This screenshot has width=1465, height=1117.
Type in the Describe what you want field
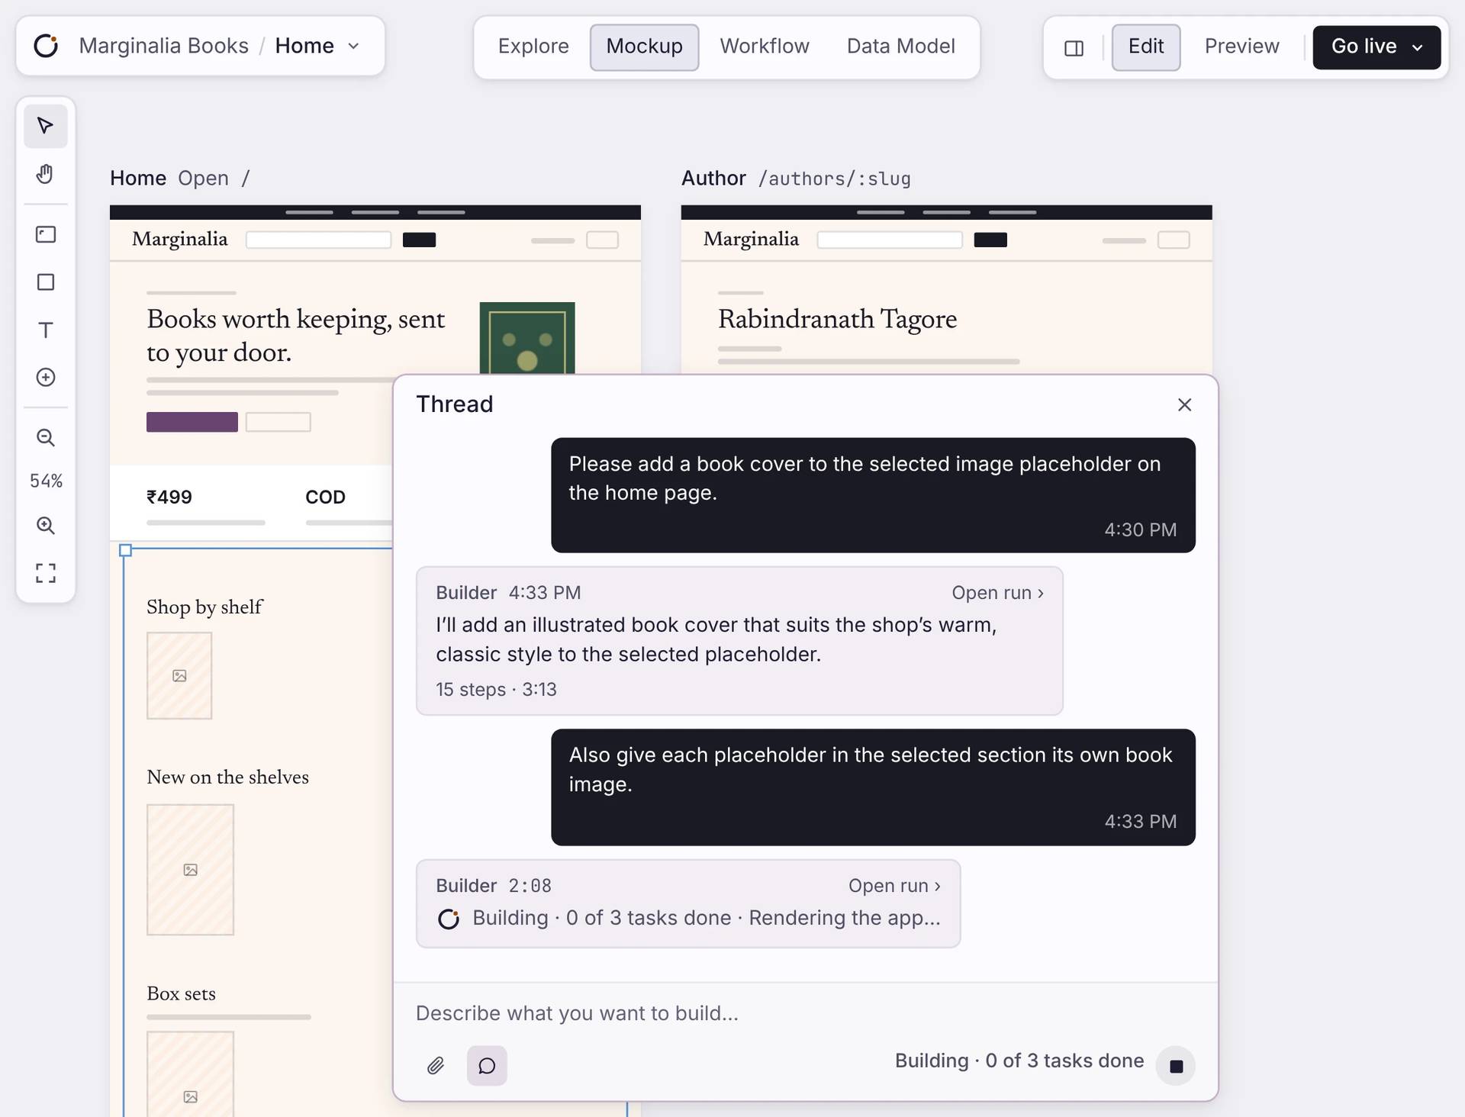[x=805, y=1013]
